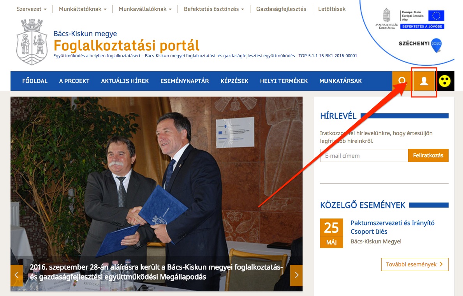Advance to the next slide arrow
This screenshot has width=463, height=296.
click(x=296, y=275)
